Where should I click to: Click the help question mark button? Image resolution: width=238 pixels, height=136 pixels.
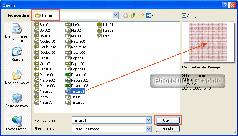point(225,5)
